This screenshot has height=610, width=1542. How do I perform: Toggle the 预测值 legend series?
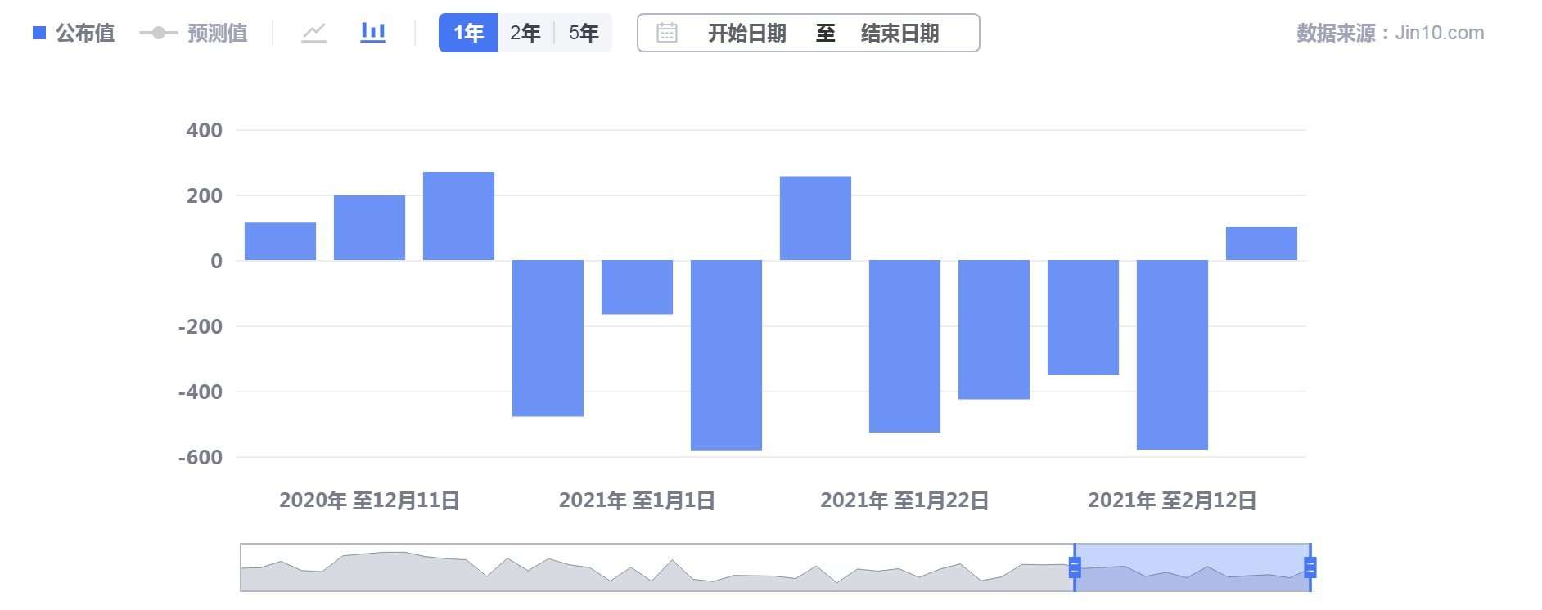[x=193, y=33]
